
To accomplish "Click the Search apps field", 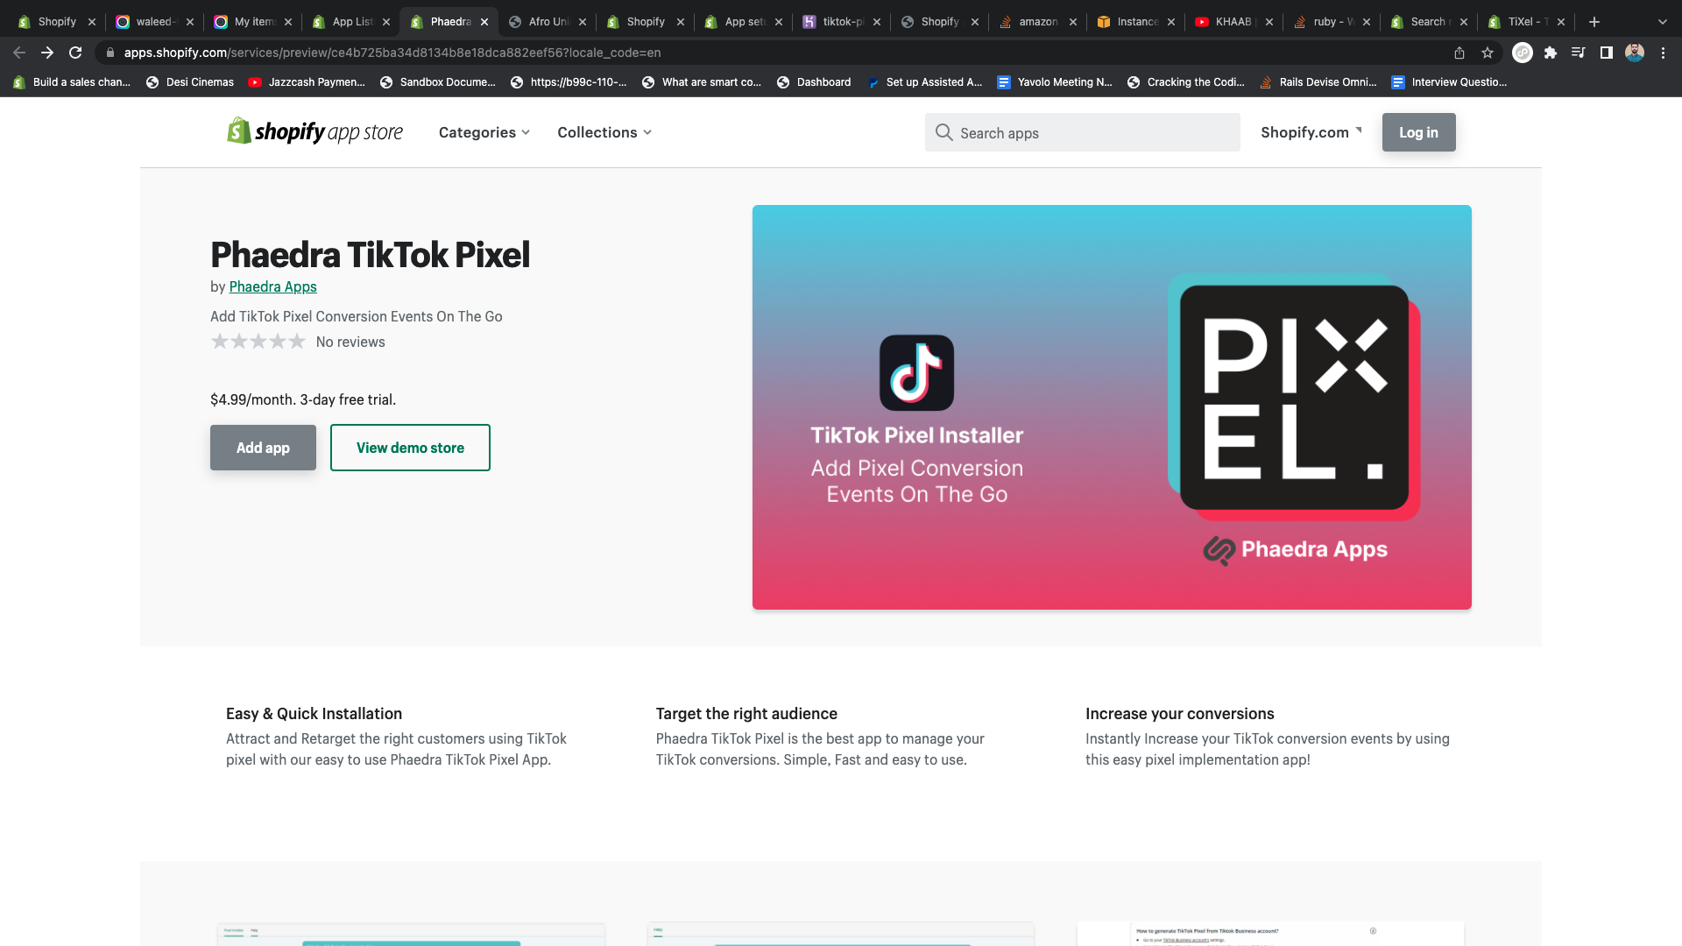I will [x=1082, y=132].
